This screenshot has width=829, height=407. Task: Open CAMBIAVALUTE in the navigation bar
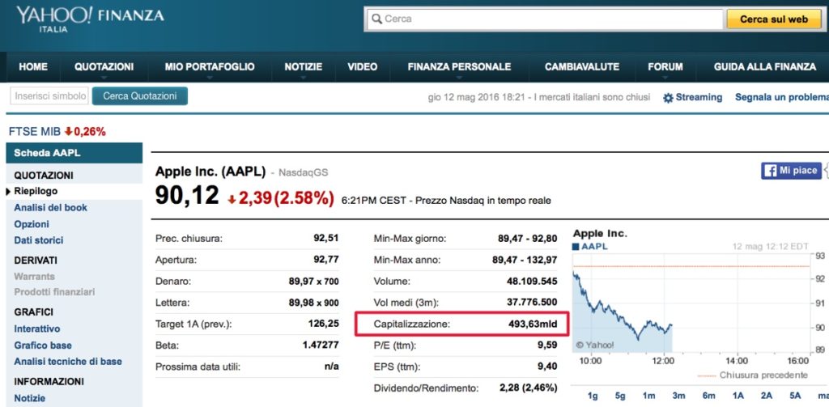581,67
